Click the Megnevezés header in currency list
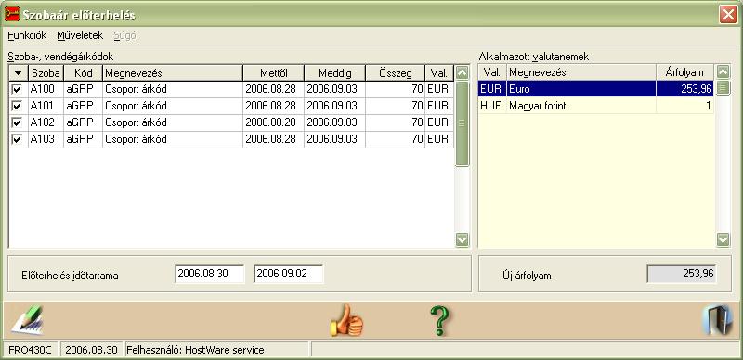The image size is (743, 360). [x=581, y=73]
